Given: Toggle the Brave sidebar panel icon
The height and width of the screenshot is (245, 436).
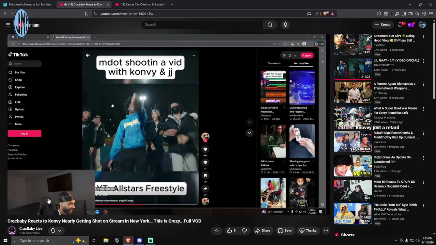Looking at the screenshot, I should click(x=404, y=14).
